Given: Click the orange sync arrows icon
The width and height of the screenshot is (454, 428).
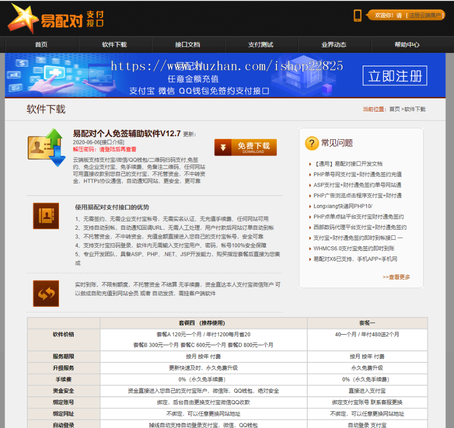Looking at the screenshot, I should [x=46, y=293].
